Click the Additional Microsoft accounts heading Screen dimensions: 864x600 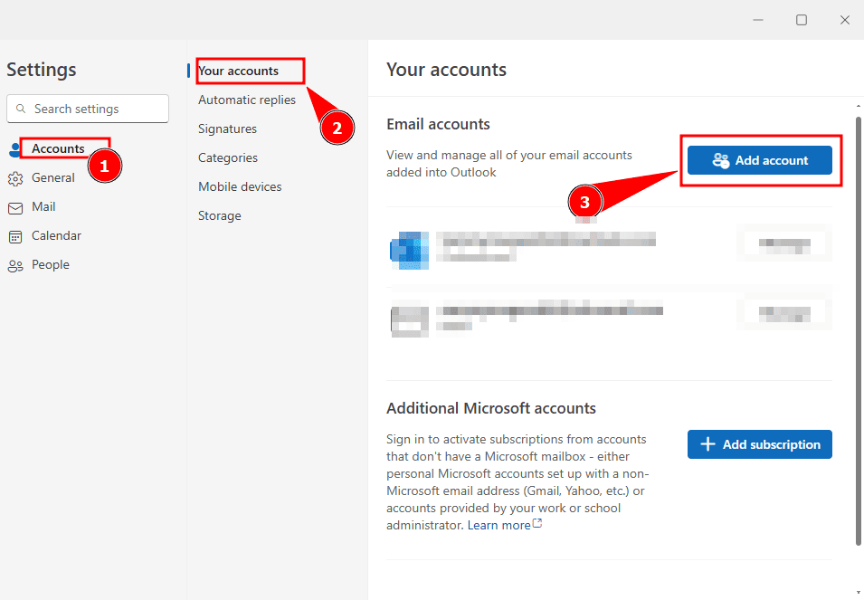[491, 408]
